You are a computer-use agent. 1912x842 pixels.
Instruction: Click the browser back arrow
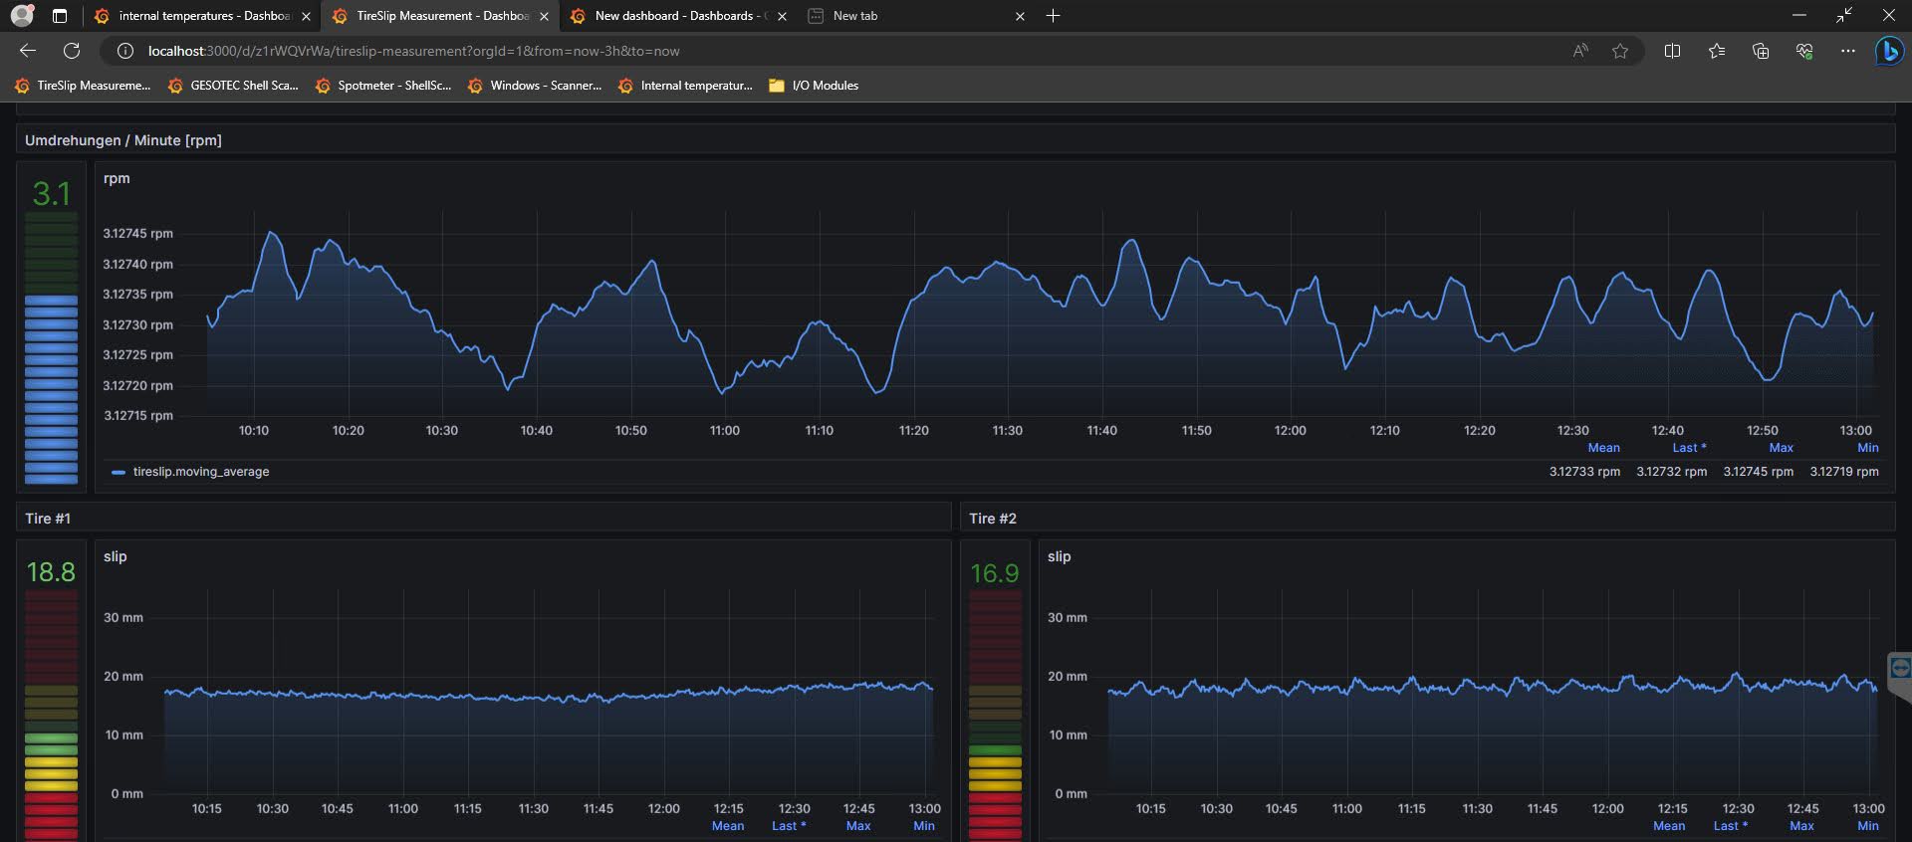pyautogui.click(x=28, y=51)
